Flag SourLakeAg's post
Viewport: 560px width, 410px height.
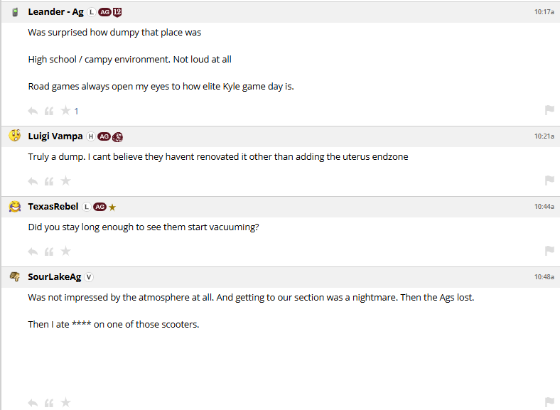549,402
